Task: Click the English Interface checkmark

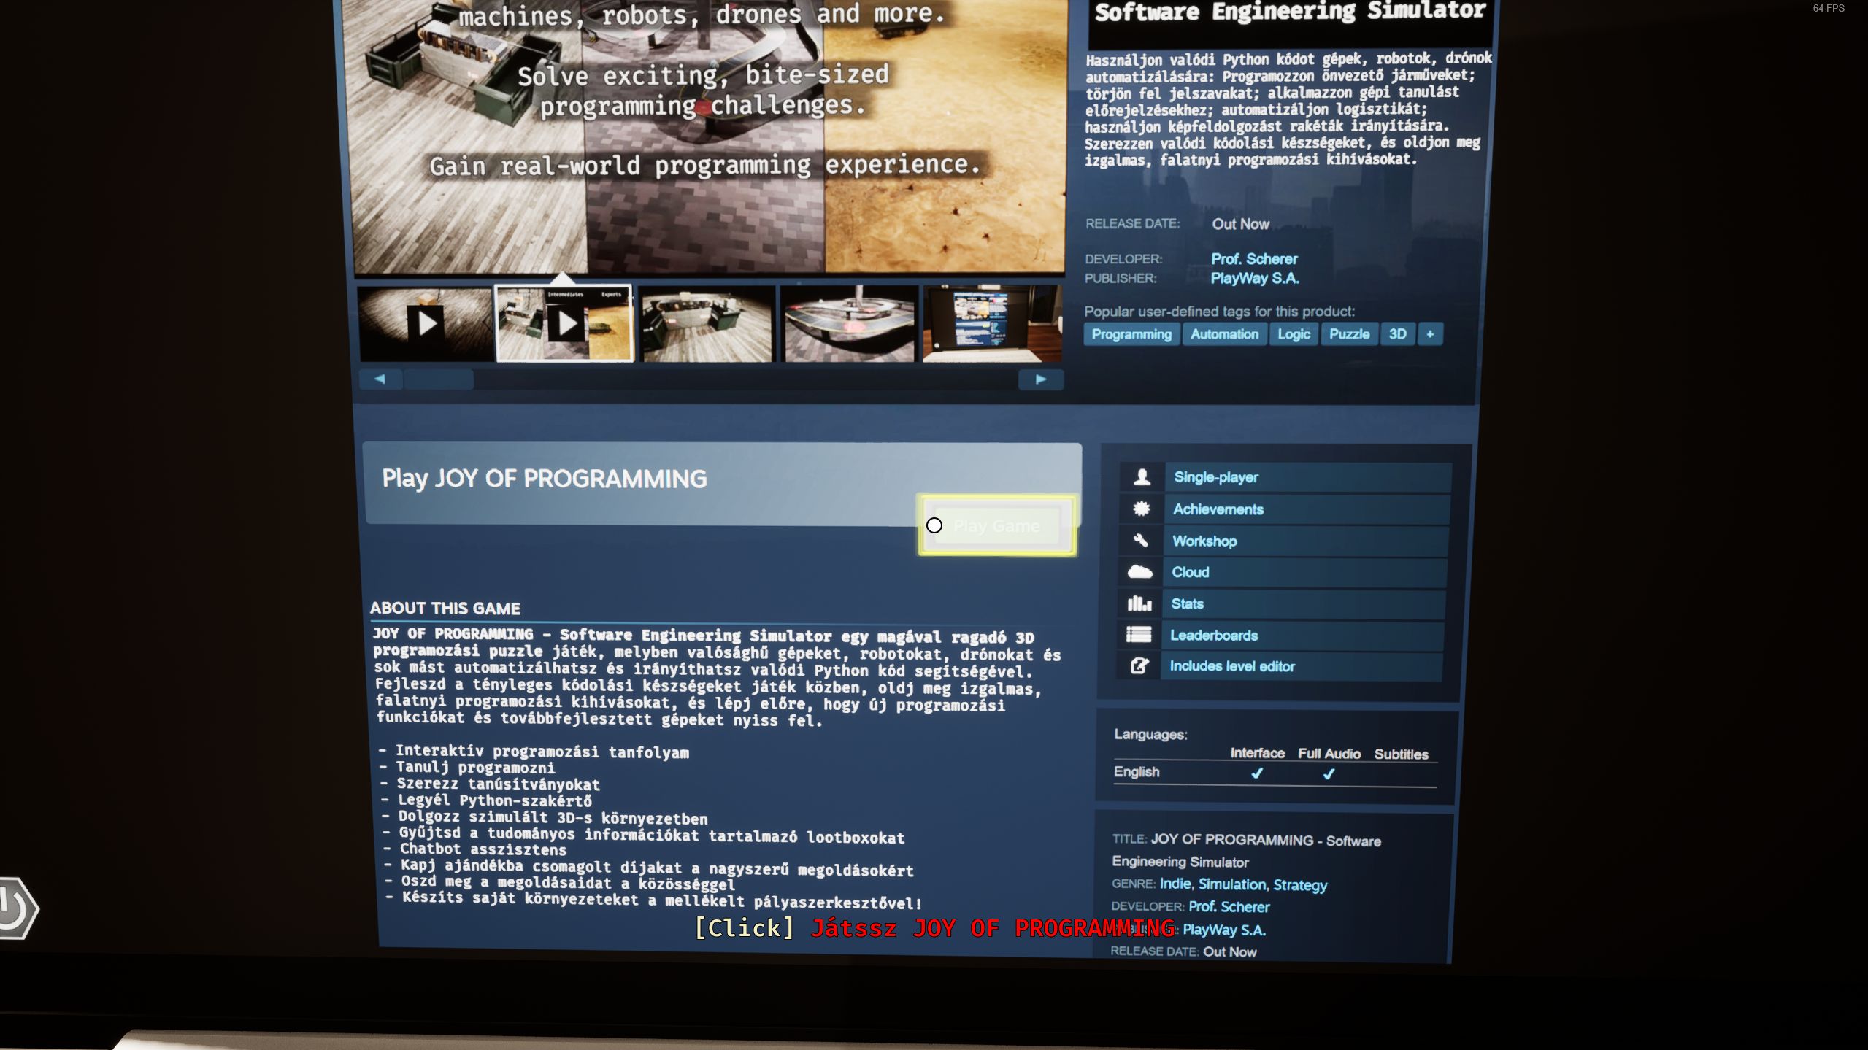Action: pos(1257,773)
